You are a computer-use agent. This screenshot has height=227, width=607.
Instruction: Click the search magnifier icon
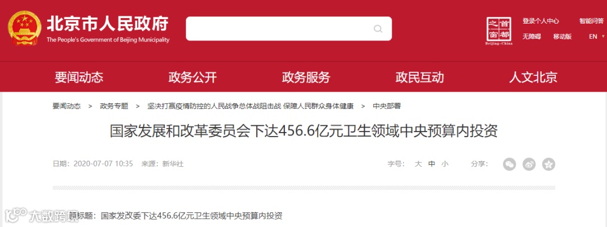(x=378, y=29)
